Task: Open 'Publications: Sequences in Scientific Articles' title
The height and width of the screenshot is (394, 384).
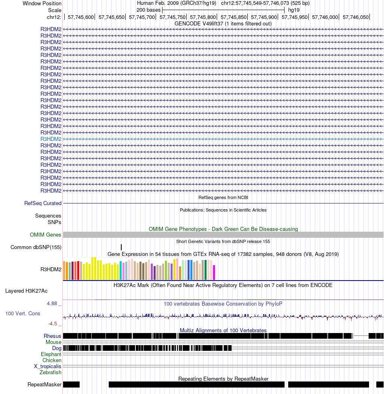Action: (223, 210)
